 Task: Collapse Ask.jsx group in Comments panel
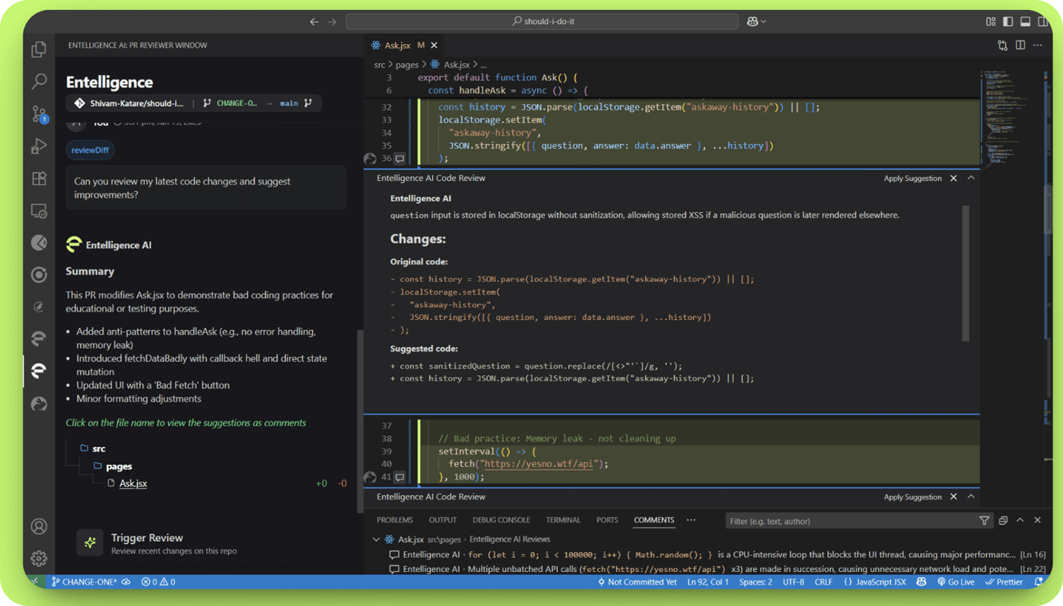click(x=376, y=539)
